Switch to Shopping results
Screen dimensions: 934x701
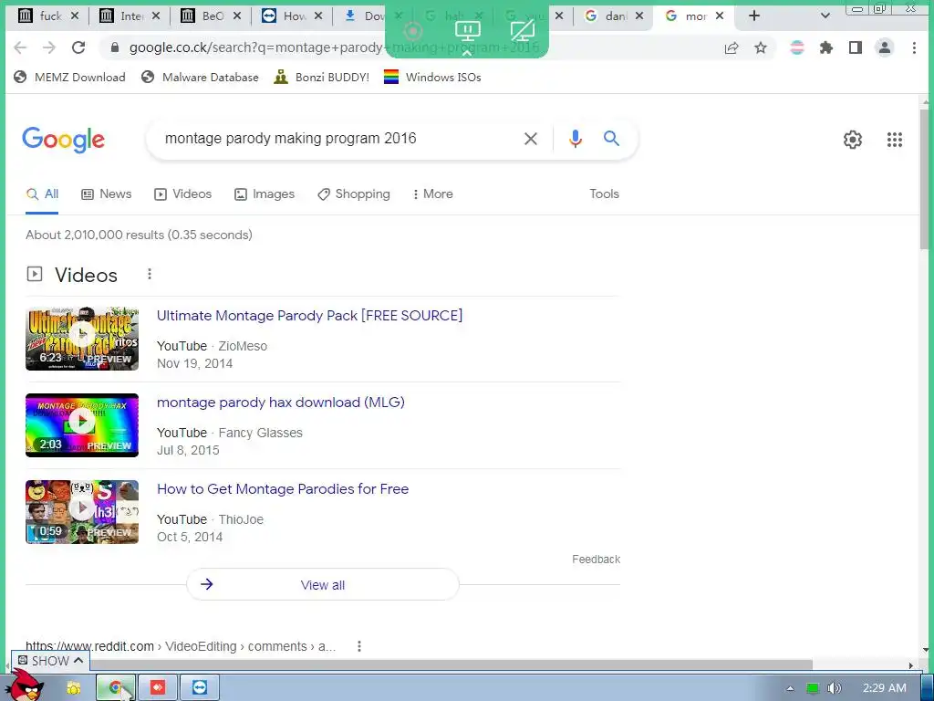[354, 194]
